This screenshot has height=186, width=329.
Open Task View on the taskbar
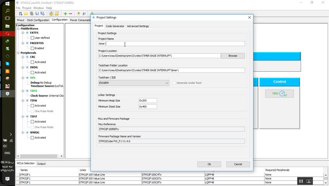click(7, 18)
